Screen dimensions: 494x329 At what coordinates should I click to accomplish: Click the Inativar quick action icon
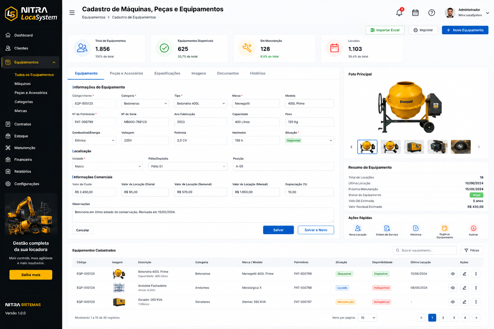click(473, 228)
